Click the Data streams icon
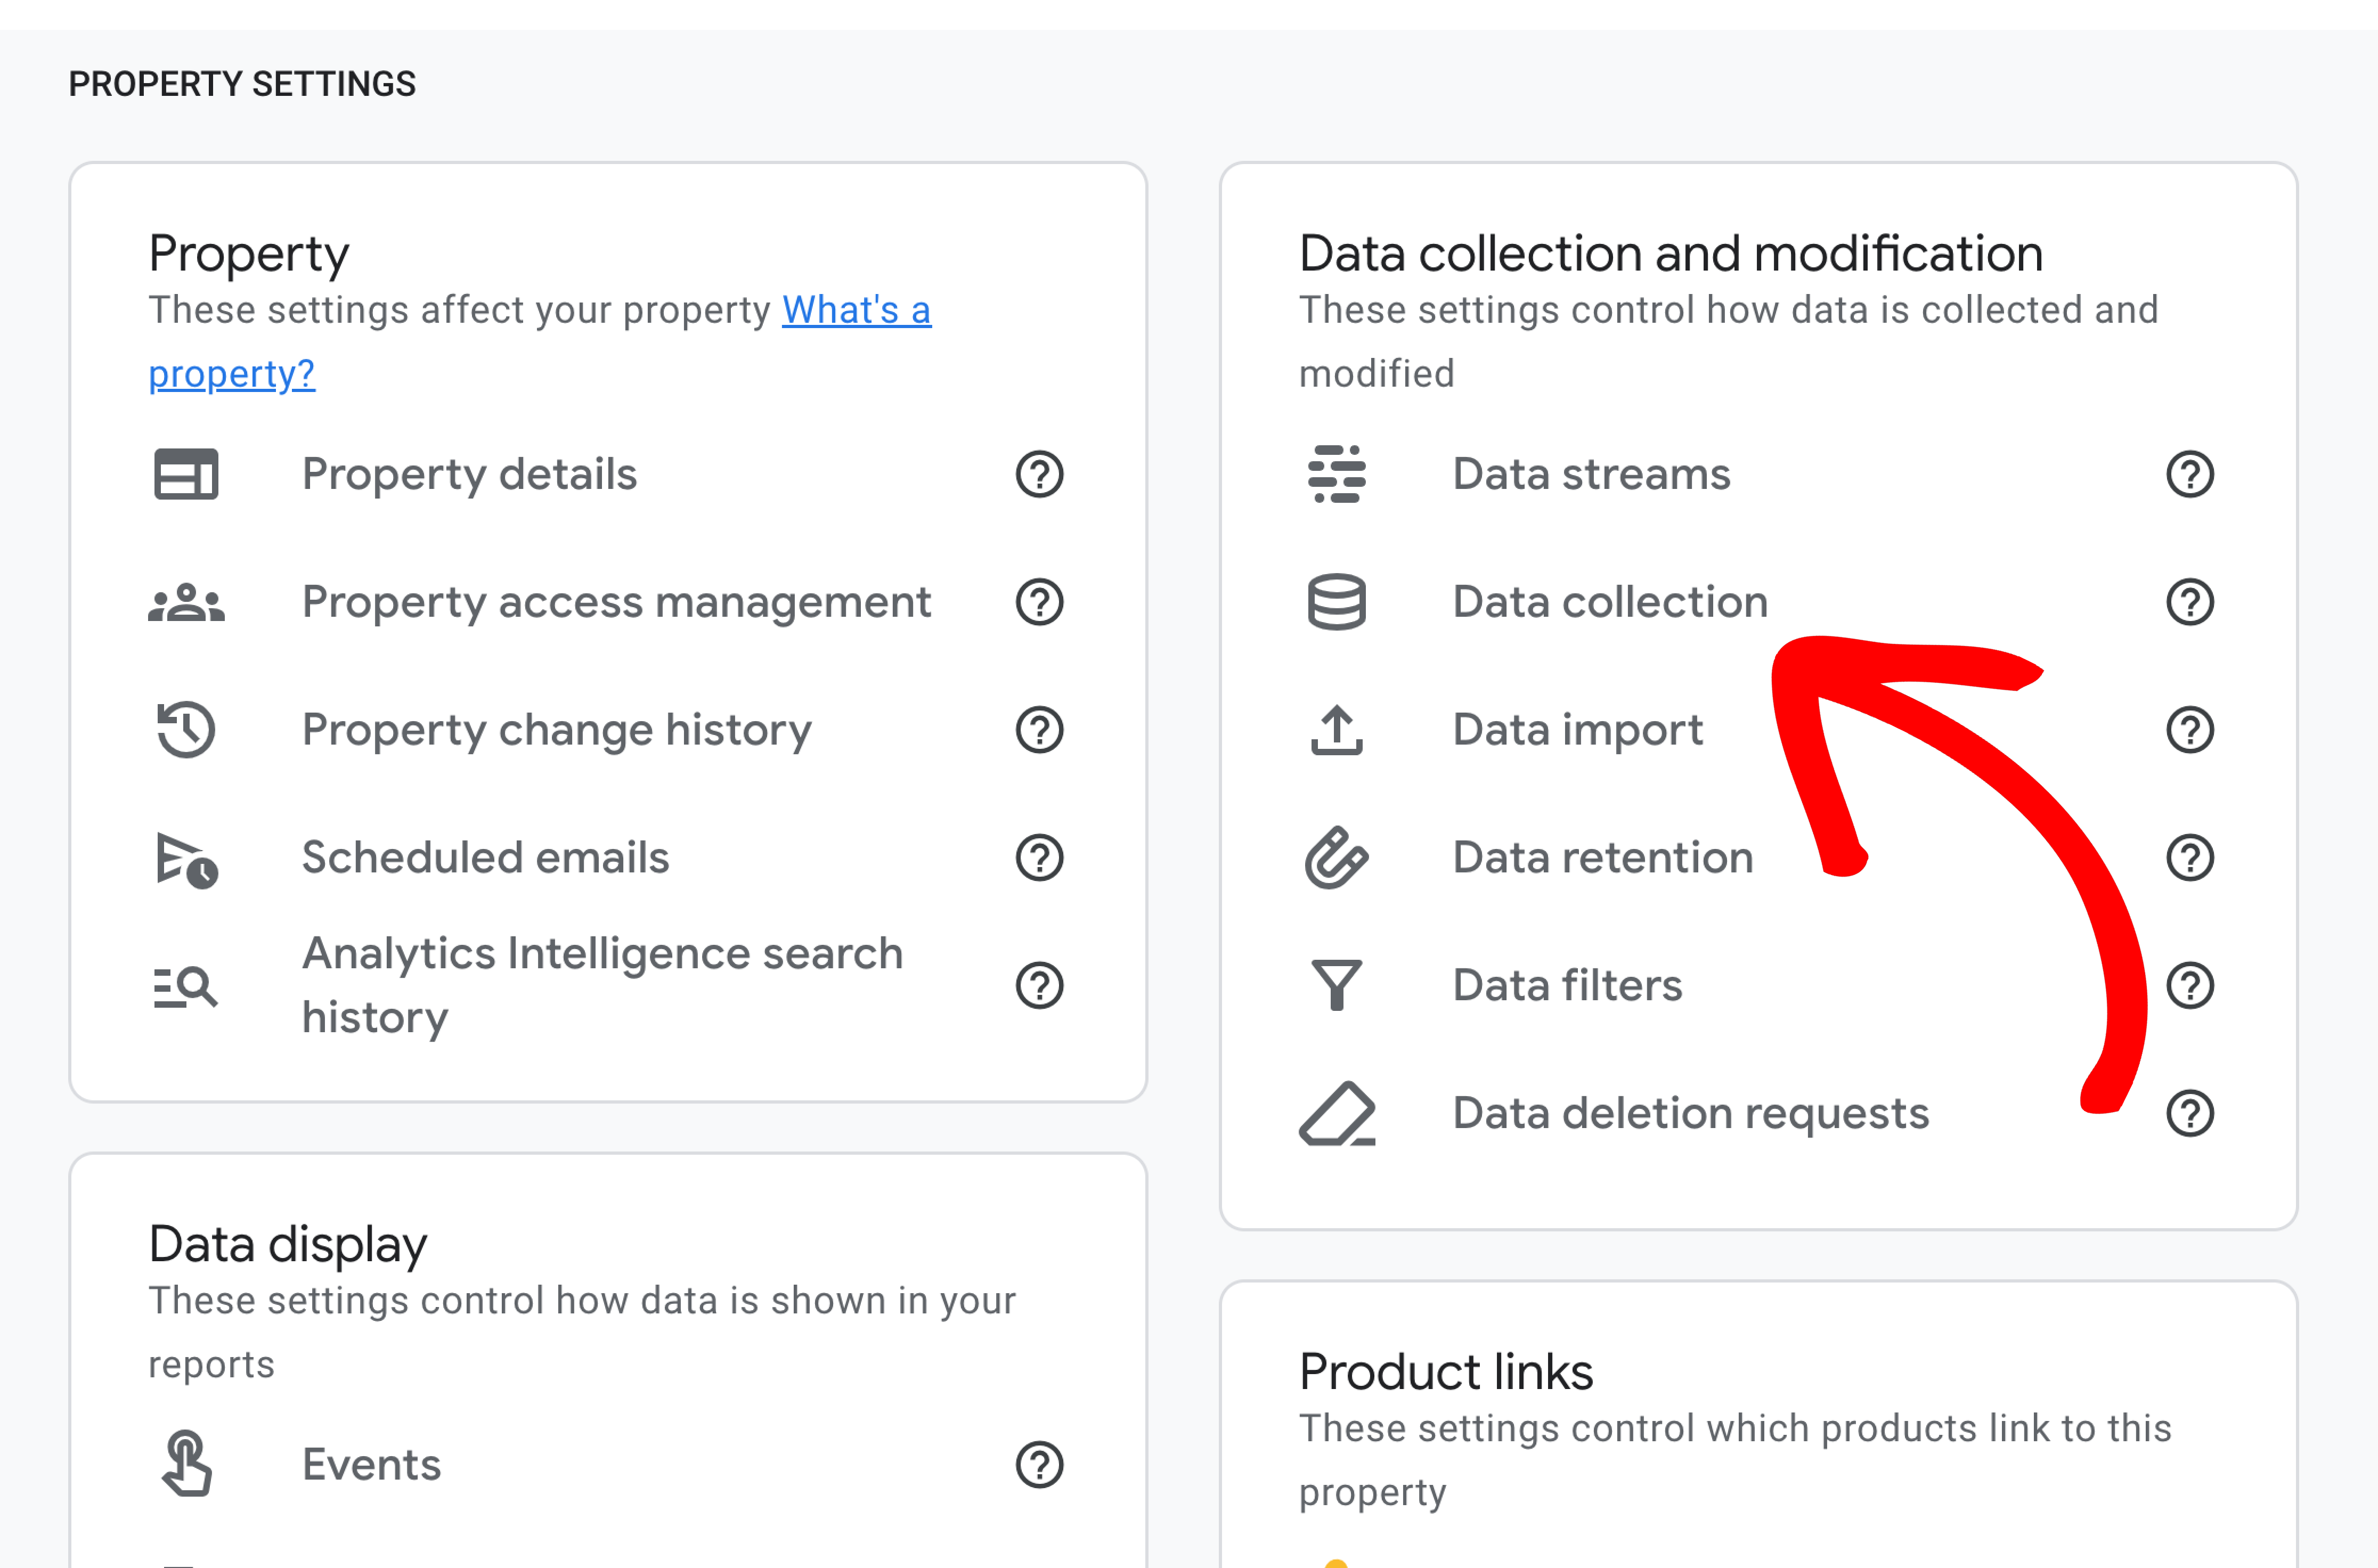Viewport: 2378px width, 1568px height. (x=1336, y=474)
